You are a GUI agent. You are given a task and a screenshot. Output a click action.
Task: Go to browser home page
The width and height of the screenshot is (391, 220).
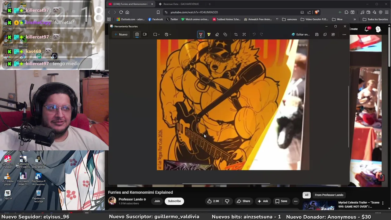pyautogui.click(x=127, y=12)
